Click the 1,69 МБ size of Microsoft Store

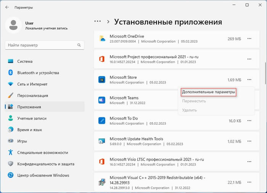234,80
